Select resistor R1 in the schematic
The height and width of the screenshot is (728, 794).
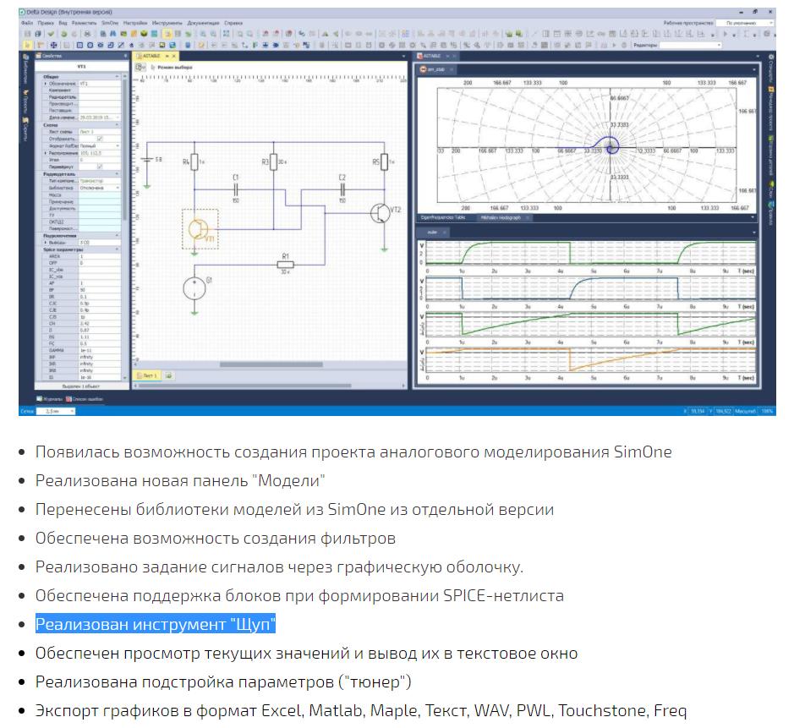pos(286,265)
